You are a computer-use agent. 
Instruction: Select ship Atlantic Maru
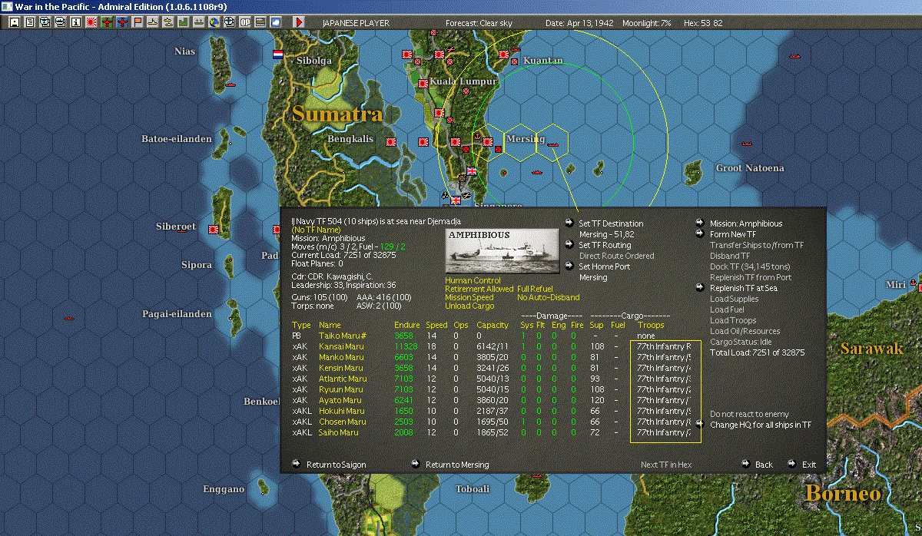(x=342, y=379)
